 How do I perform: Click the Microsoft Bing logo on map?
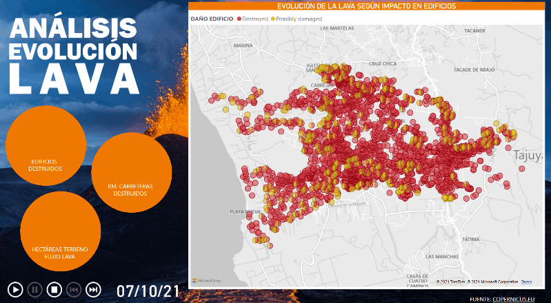(x=206, y=281)
